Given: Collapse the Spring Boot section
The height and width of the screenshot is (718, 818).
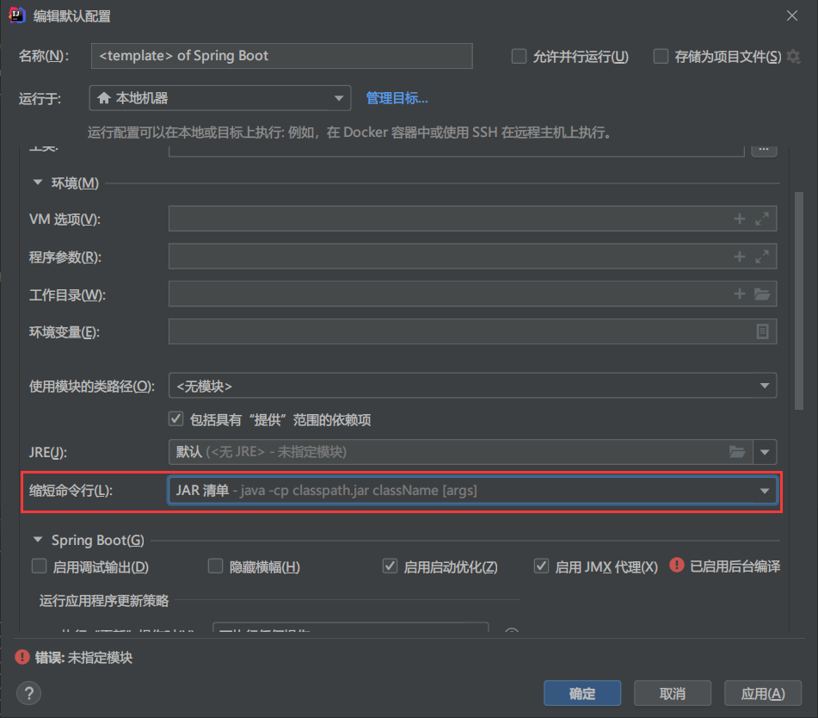Looking at the screenshot, I should coord(38,540).
